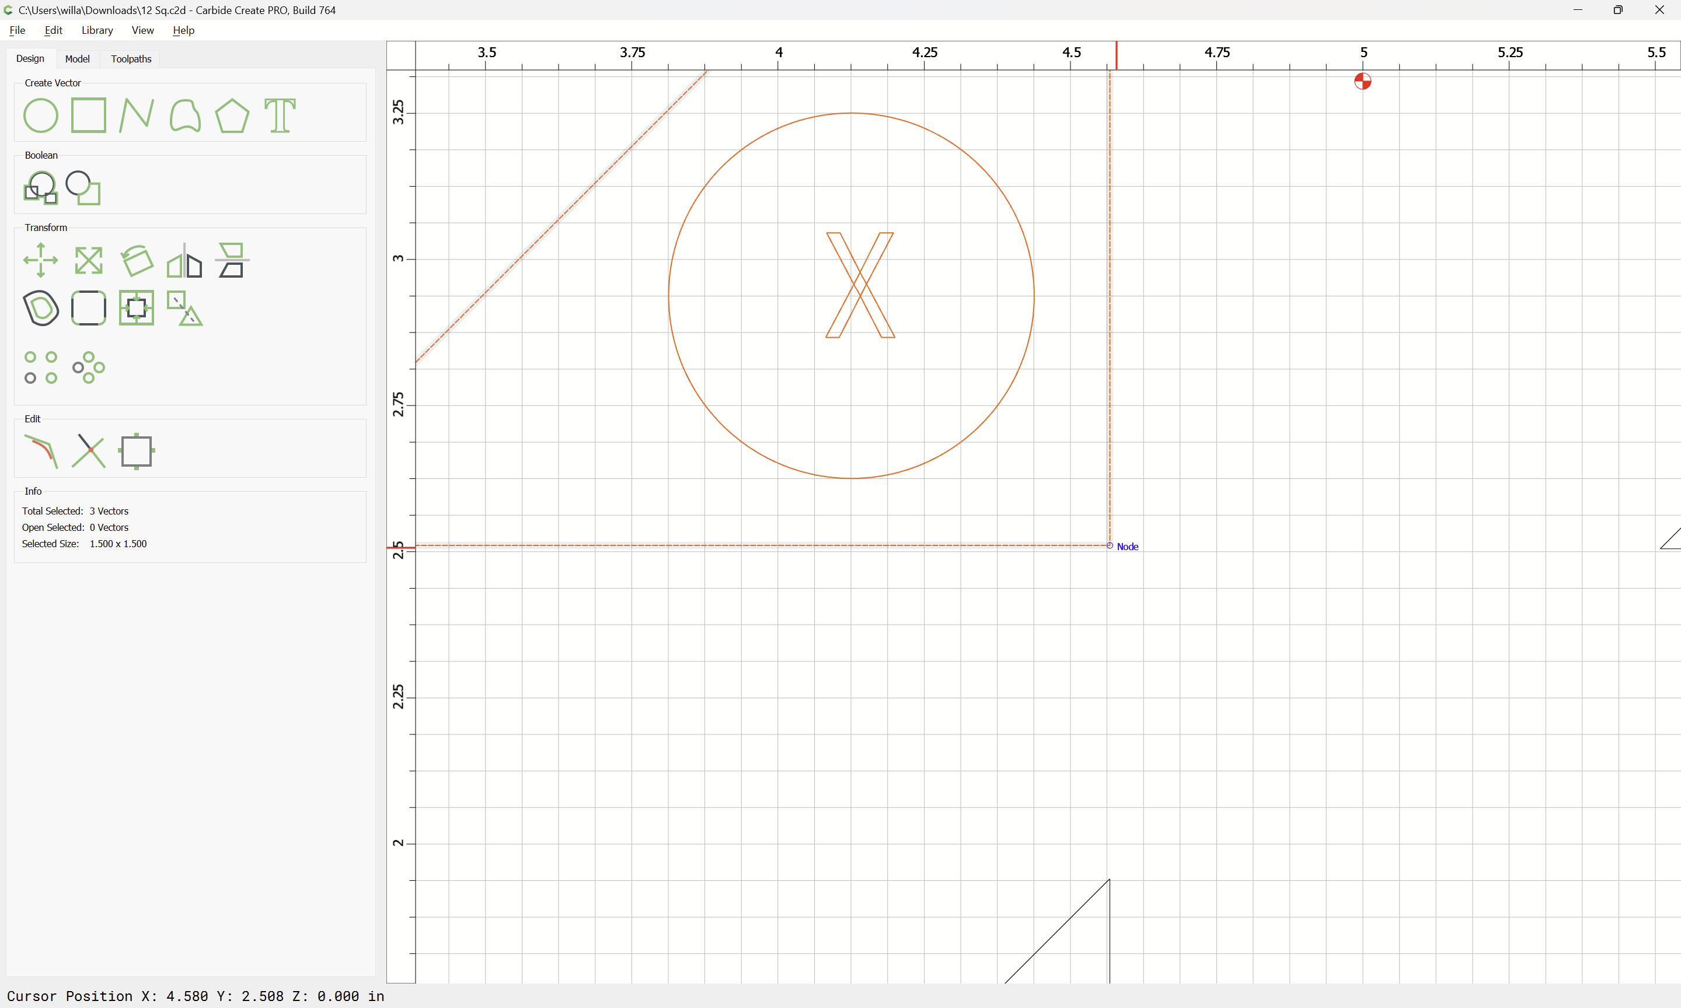
Task: Click the second Boolean operation icon
Action: coord(83,187)
